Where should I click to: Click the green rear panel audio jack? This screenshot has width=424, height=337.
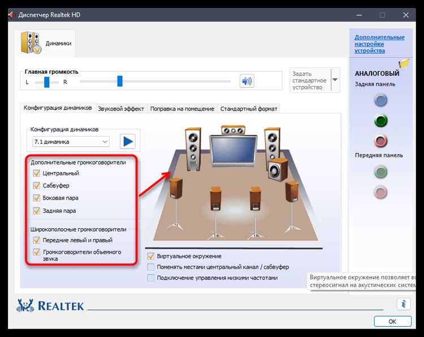tap(380, 121)
